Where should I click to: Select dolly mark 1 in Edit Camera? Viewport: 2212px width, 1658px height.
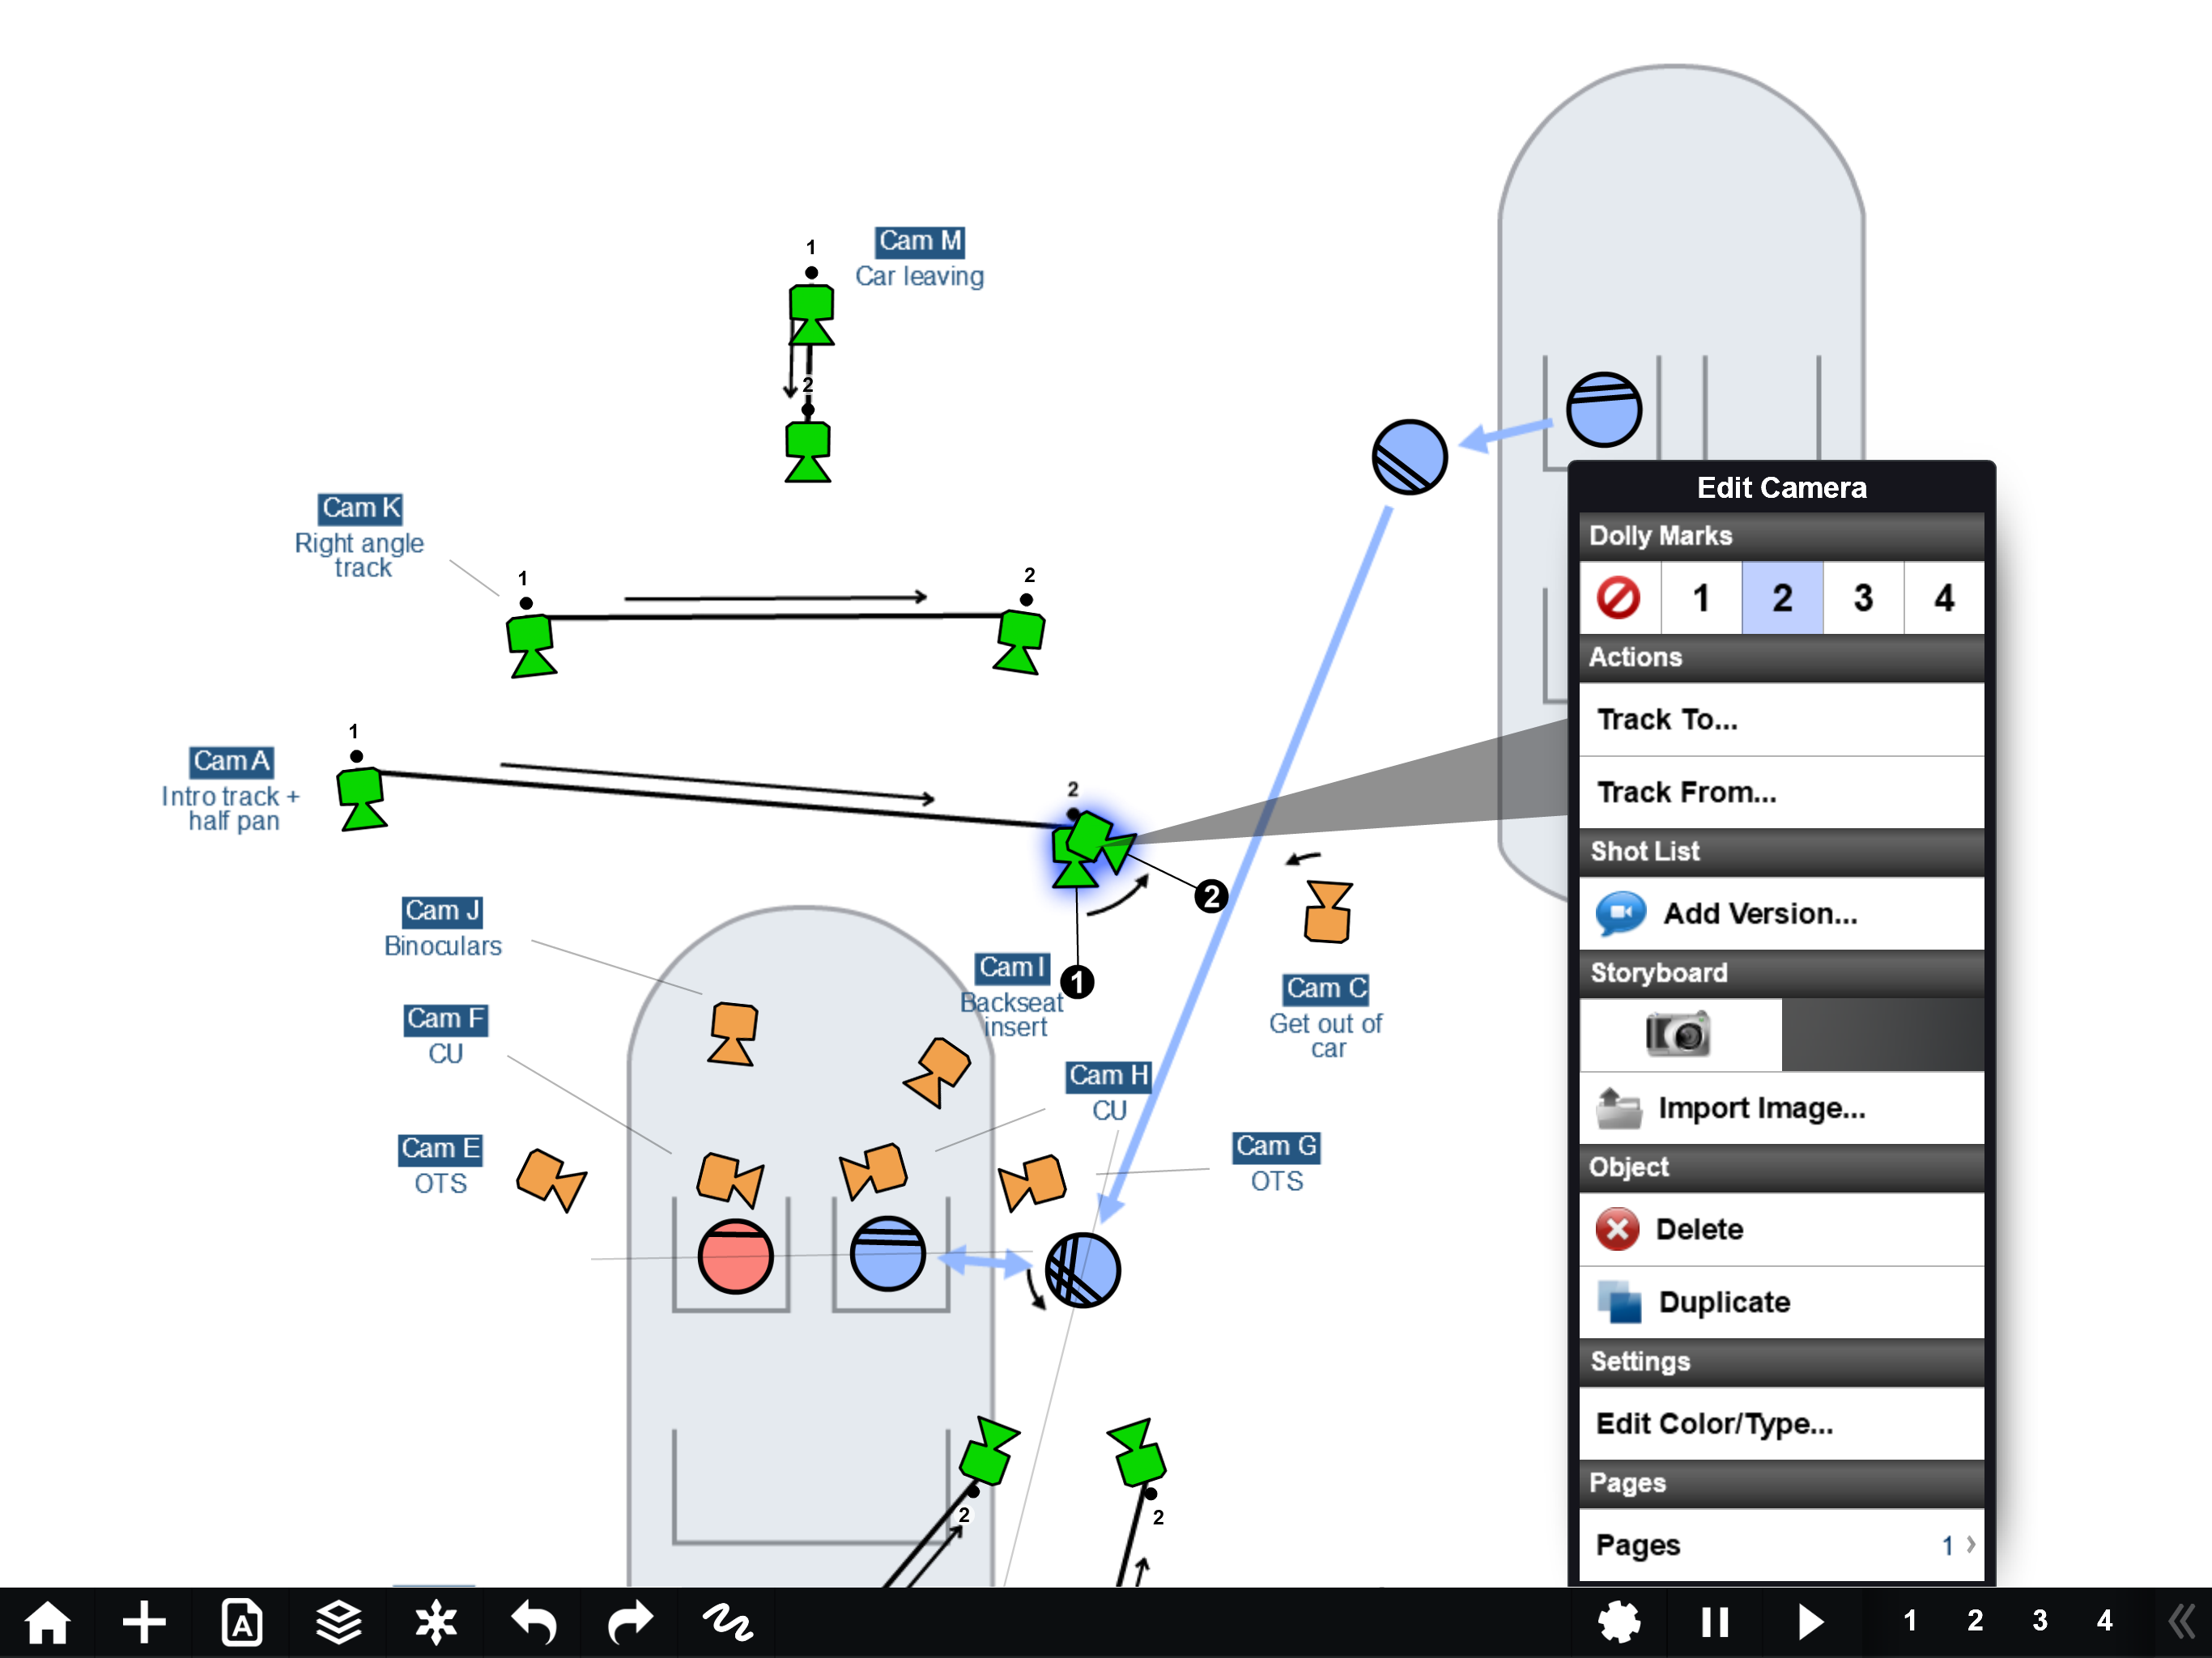click(x=1700, y=598)
